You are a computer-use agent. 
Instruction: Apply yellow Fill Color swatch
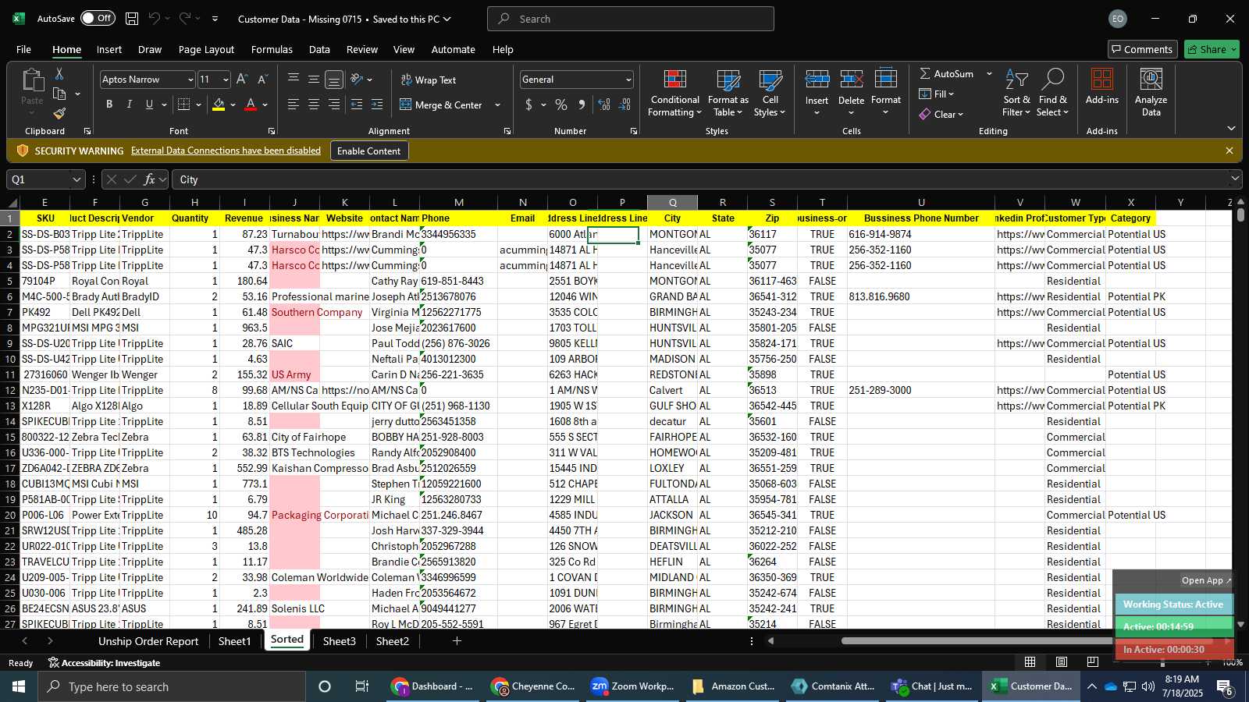point(219,105)
